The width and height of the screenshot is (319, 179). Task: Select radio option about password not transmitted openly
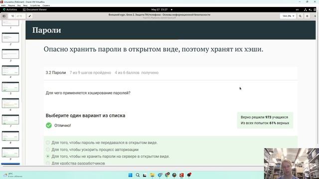coord(48,143)
